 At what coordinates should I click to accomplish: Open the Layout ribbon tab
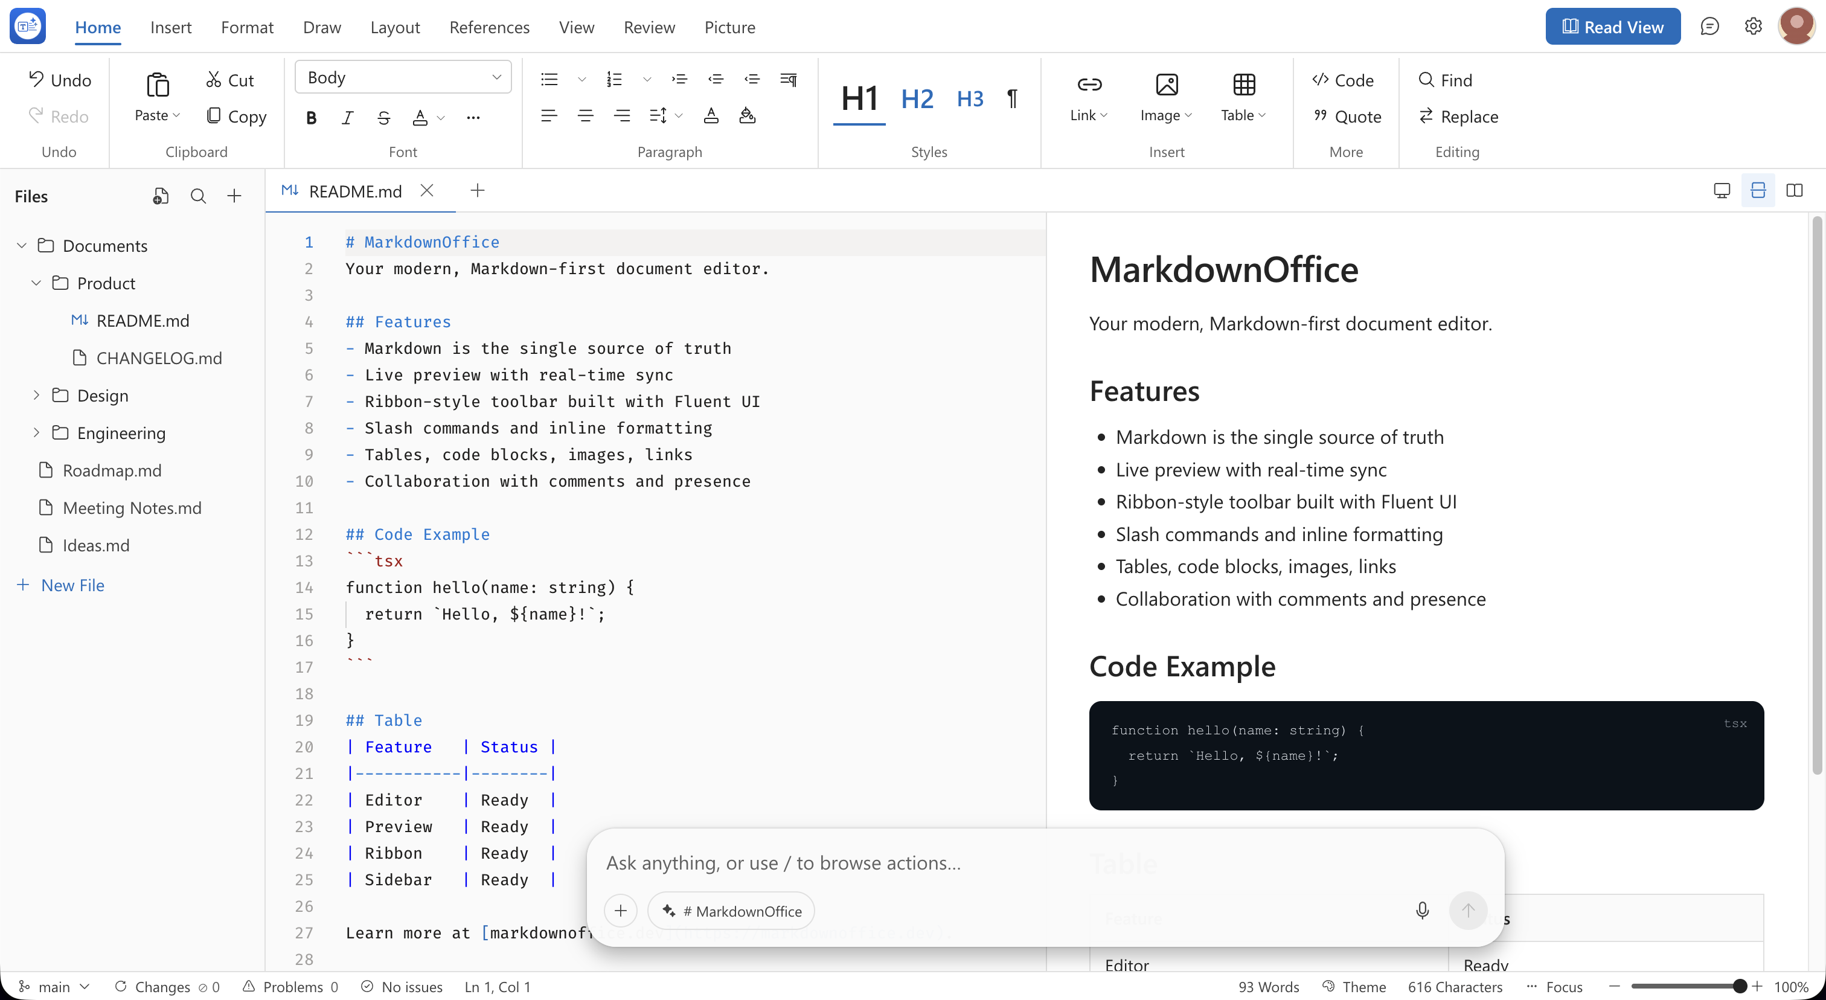coord(395,28)
